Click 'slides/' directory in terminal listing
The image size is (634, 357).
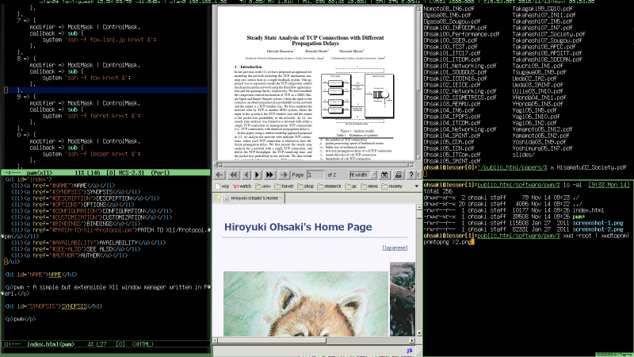(524, 155)
